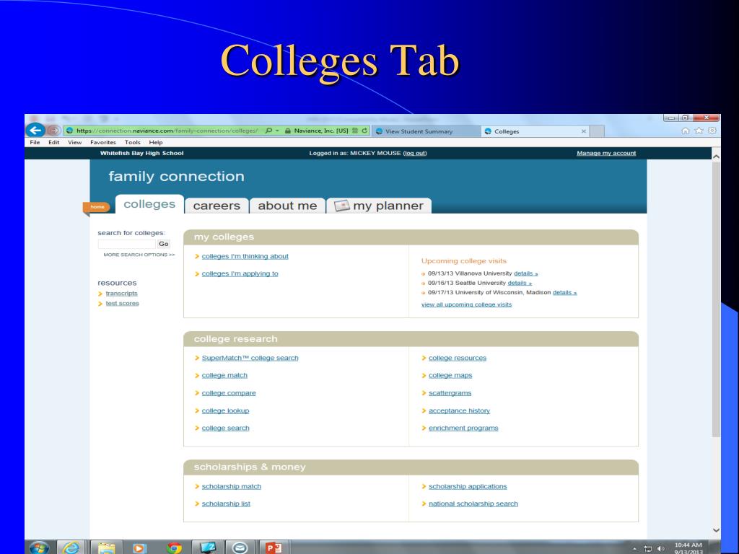Open File Explorer folder in taskbar
This screenshot has height=554, width=739.
[x=107, y=548]
